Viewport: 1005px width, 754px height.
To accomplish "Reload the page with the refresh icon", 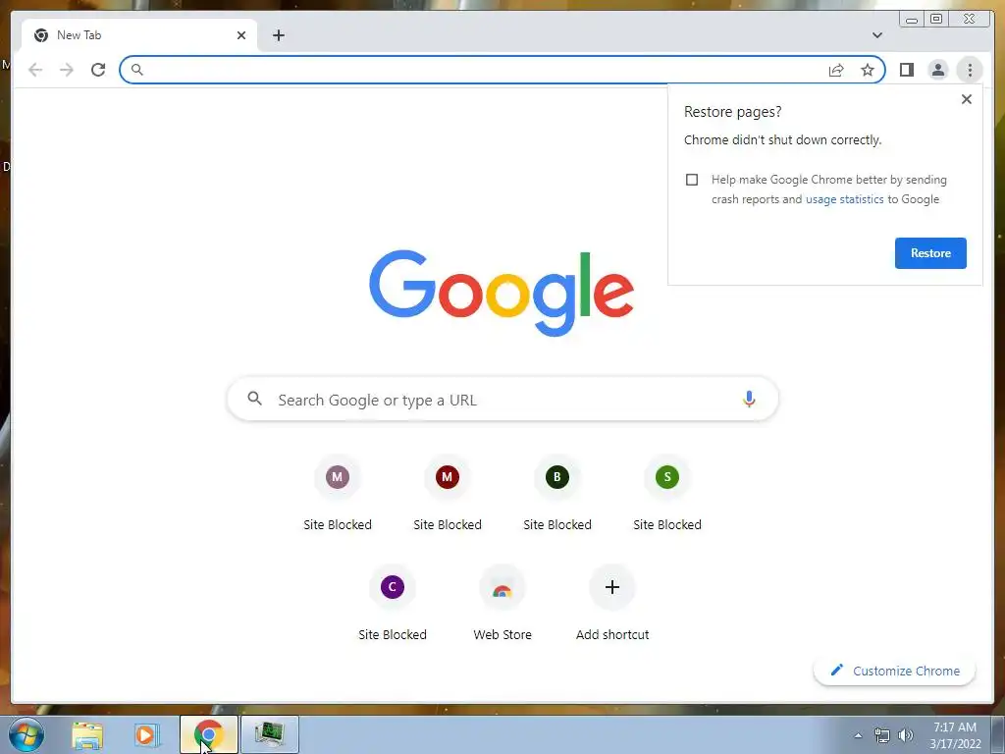I will (98, 70).
